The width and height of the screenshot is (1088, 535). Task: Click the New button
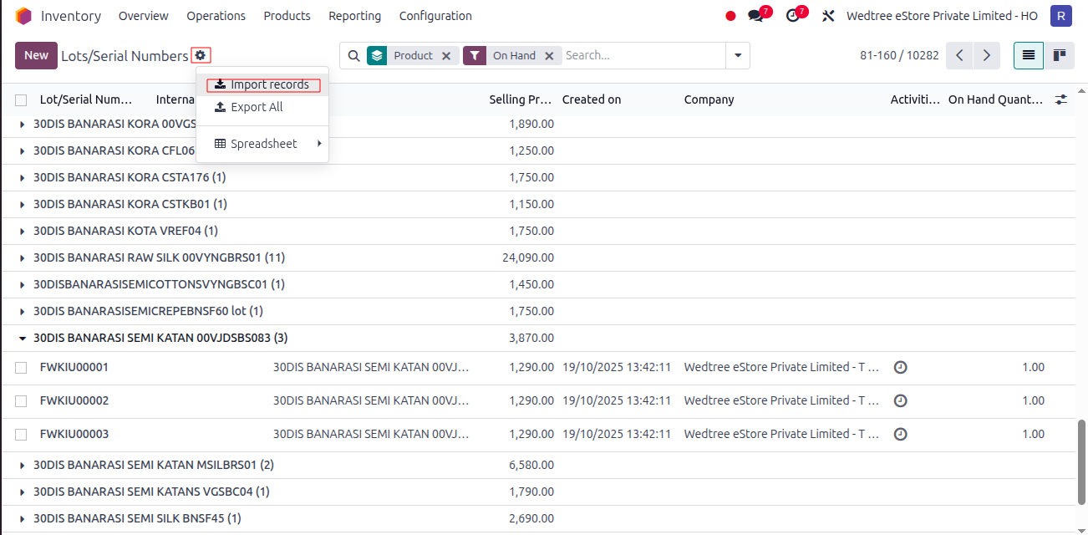coord(36,55)
